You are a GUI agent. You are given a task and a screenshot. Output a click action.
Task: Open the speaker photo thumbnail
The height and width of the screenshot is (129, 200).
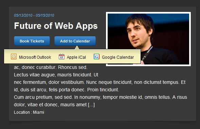tap(148, 39)
